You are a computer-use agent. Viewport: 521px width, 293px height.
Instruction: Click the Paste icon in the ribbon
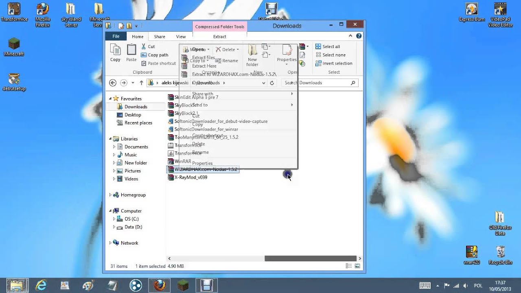131,53
